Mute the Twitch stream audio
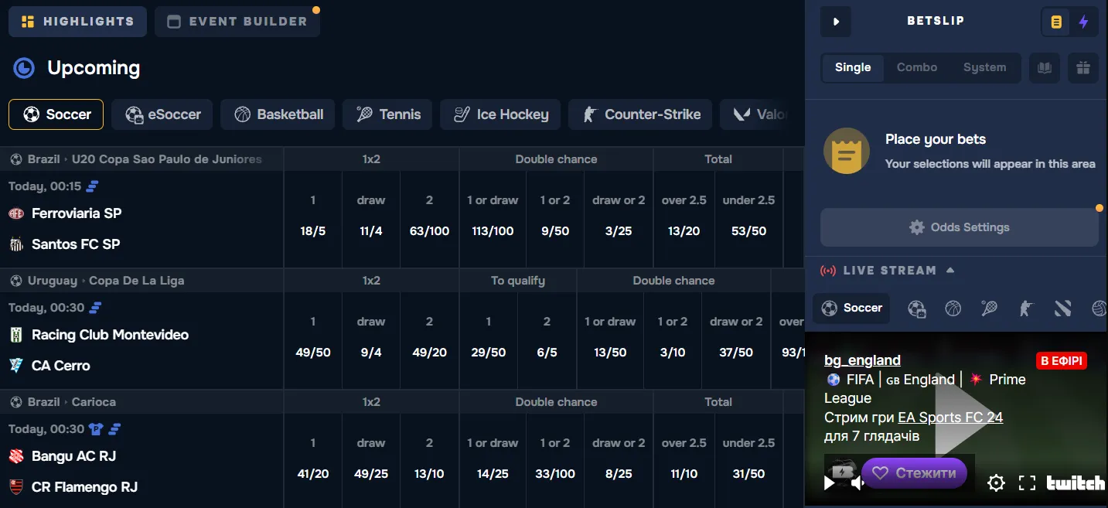This screenshot has width=1108, height=508. click(858, 482)
